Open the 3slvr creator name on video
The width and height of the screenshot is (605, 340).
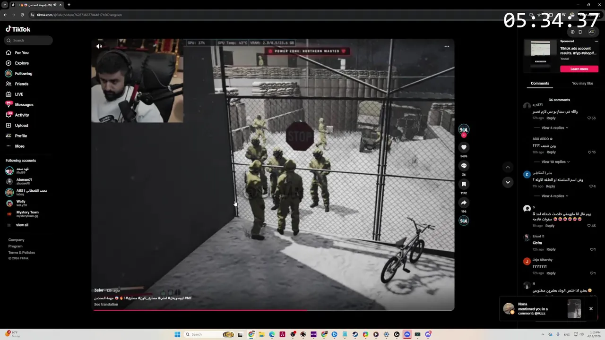pyautogui.click(x=99, y=290)
